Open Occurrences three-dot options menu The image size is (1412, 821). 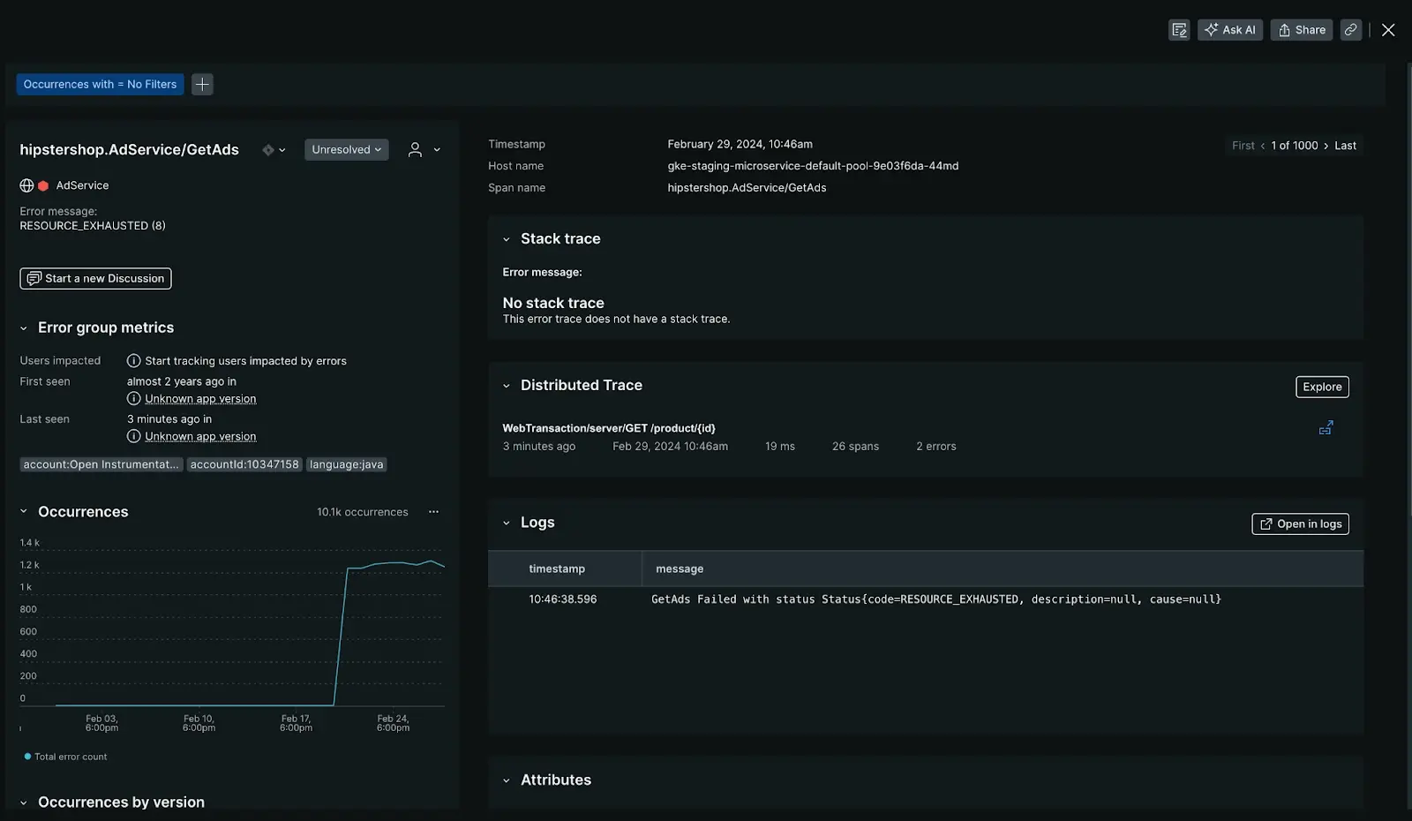433,512
